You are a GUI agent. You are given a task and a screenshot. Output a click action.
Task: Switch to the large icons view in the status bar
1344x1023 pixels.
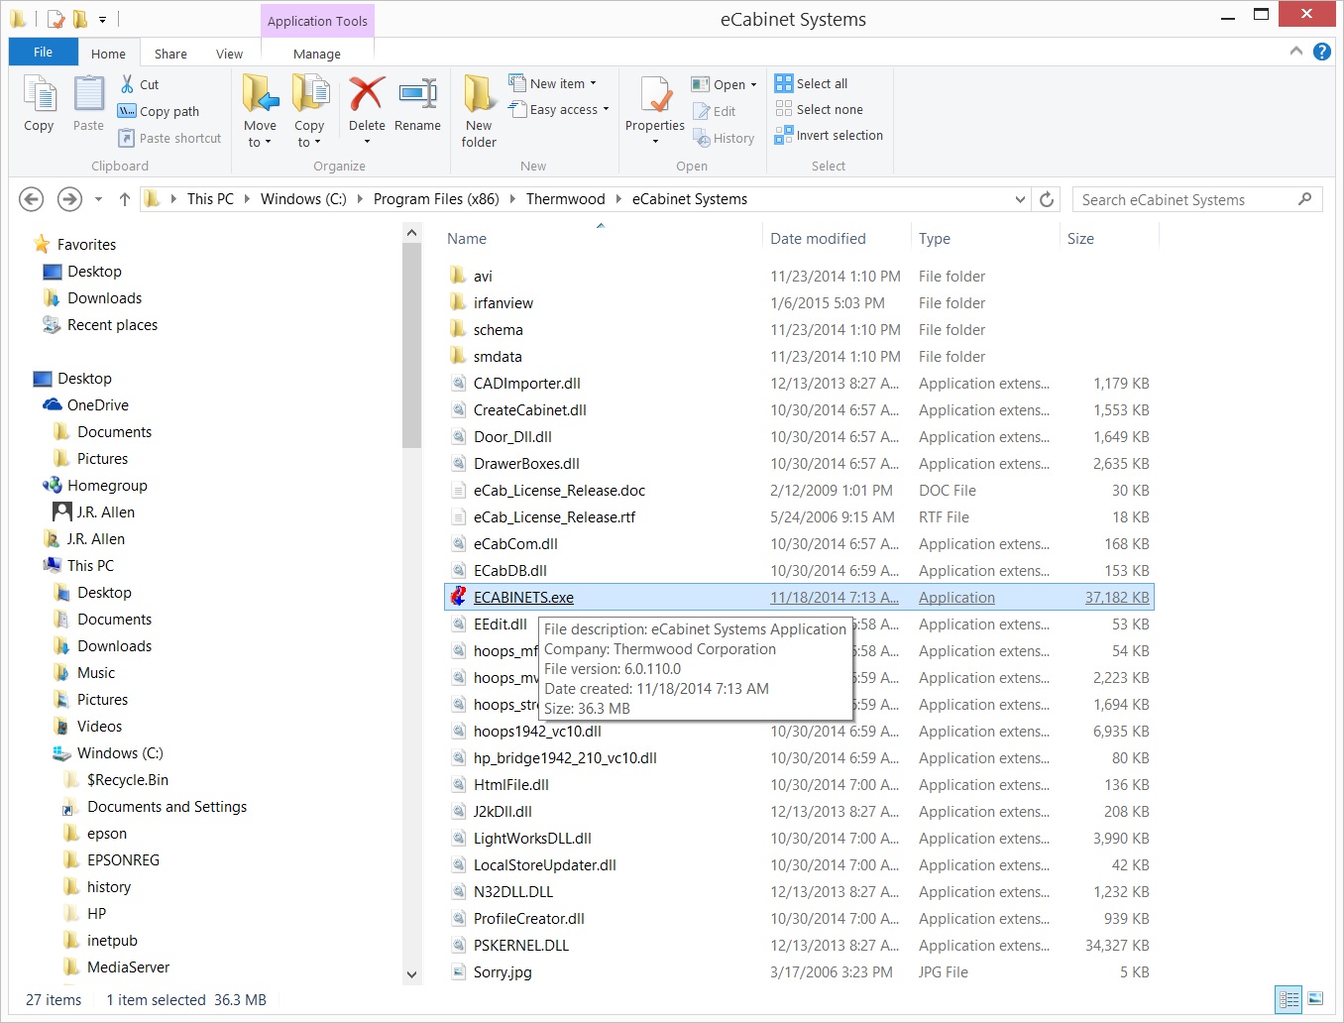(x=1315, y=999)
